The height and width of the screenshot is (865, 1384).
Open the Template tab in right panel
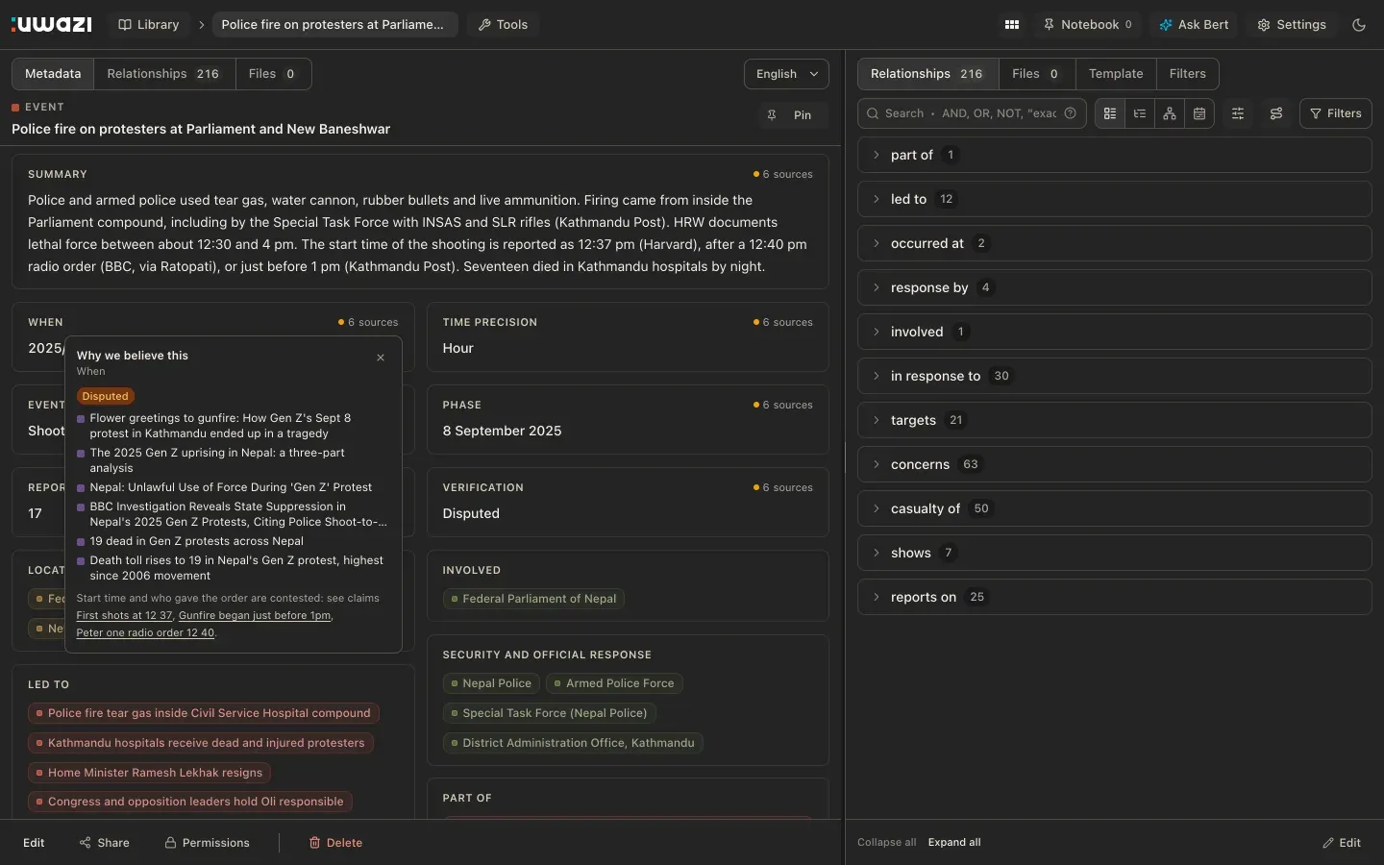(x=1116, y=74)
